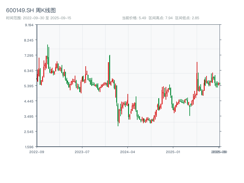Click the y-axis value 1.596
The width and height of the screenshot is (244, 183).
click(x=29, y=147)
